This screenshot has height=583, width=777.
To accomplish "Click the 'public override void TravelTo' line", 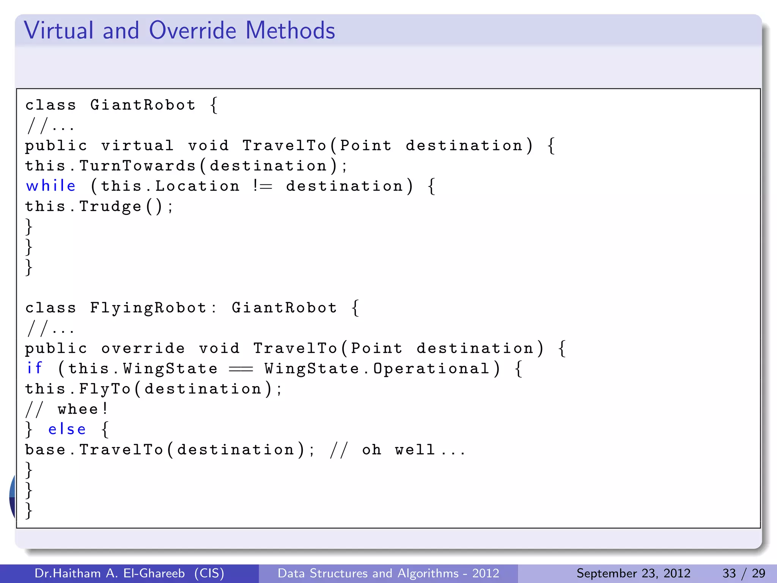I will [296, 348].
